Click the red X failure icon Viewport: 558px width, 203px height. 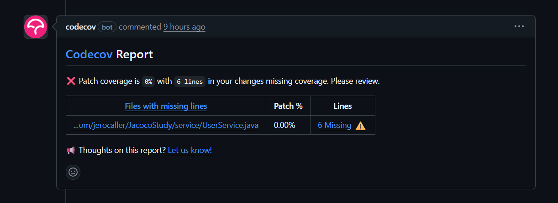click(71, 81)
